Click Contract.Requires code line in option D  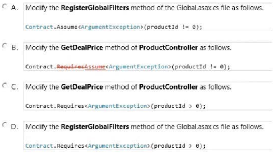pos(116,146)
